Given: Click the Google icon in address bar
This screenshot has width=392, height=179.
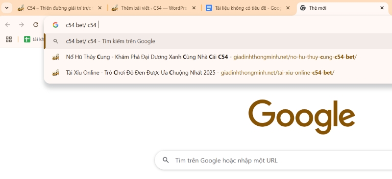Looking at the screenshot, I should coord(55,25).
